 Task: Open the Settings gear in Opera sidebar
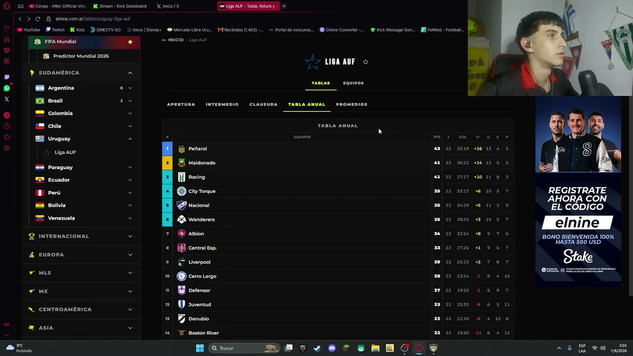pos(7,148)
